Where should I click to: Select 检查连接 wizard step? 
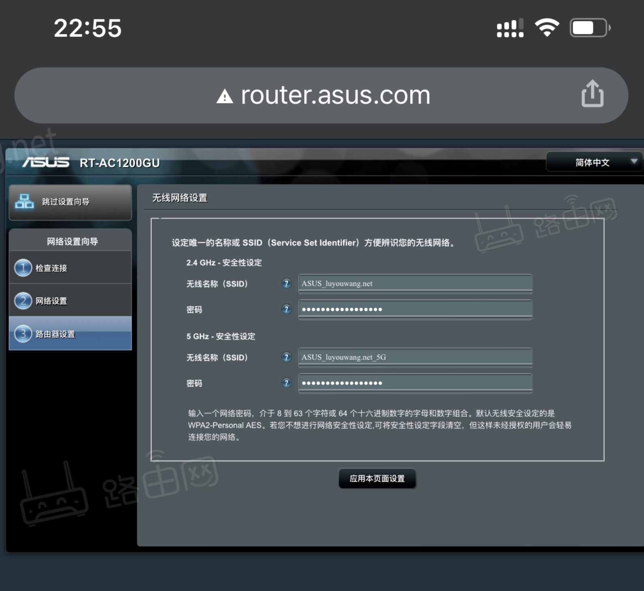51,268
